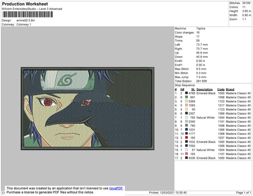Choose the cream swatch with 5369 stitches
This screenshot has height=196, width=253.
186,101
